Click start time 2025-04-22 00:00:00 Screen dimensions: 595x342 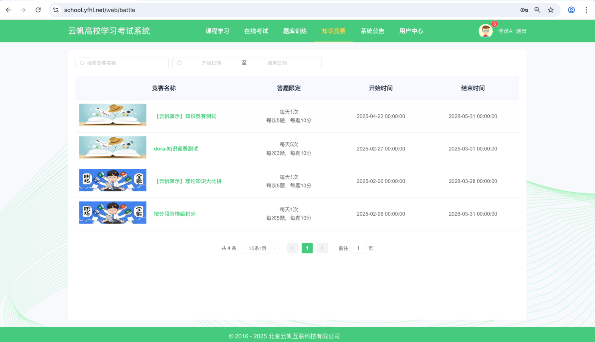tap(381, 116)
